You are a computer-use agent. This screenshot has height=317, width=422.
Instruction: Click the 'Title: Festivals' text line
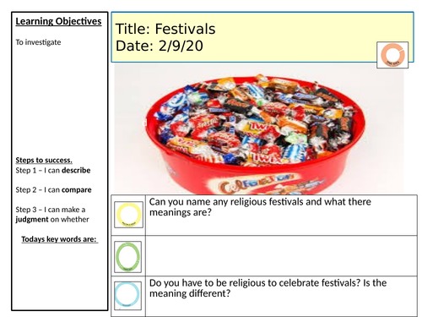tap(165, 29)
